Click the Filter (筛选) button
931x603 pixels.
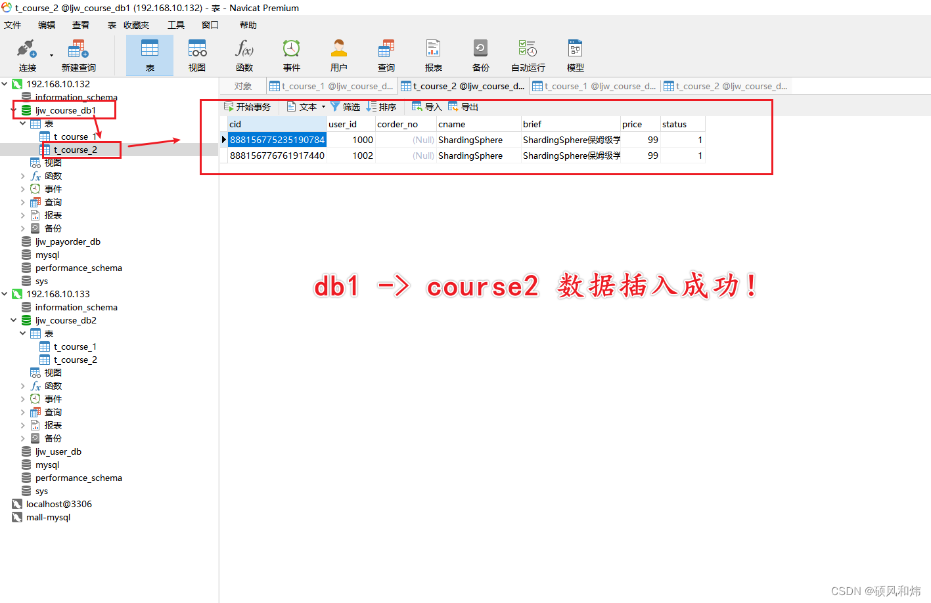[345, 107]
